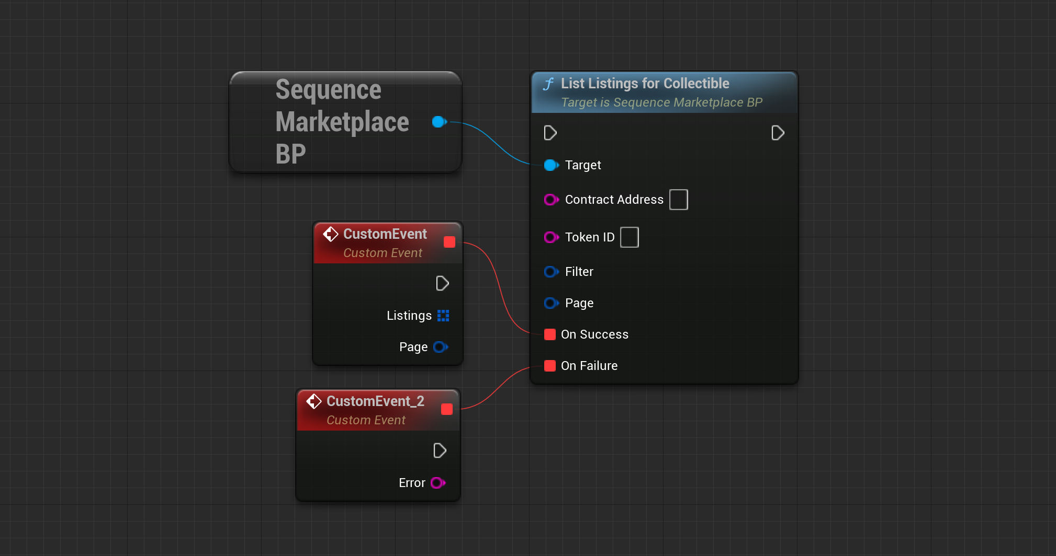Click the 'Token ID' label
The width and height of the screenshot is (1056, 556).
point(590,237)
